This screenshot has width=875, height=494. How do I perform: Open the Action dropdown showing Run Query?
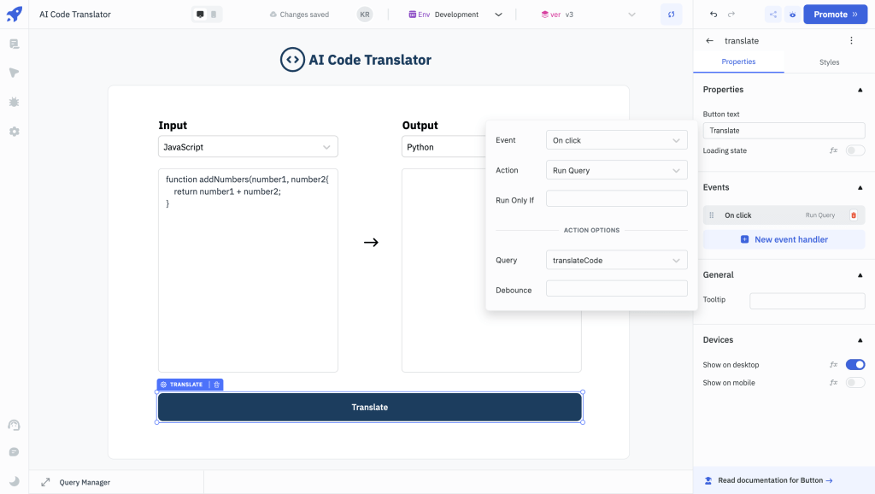616,169
